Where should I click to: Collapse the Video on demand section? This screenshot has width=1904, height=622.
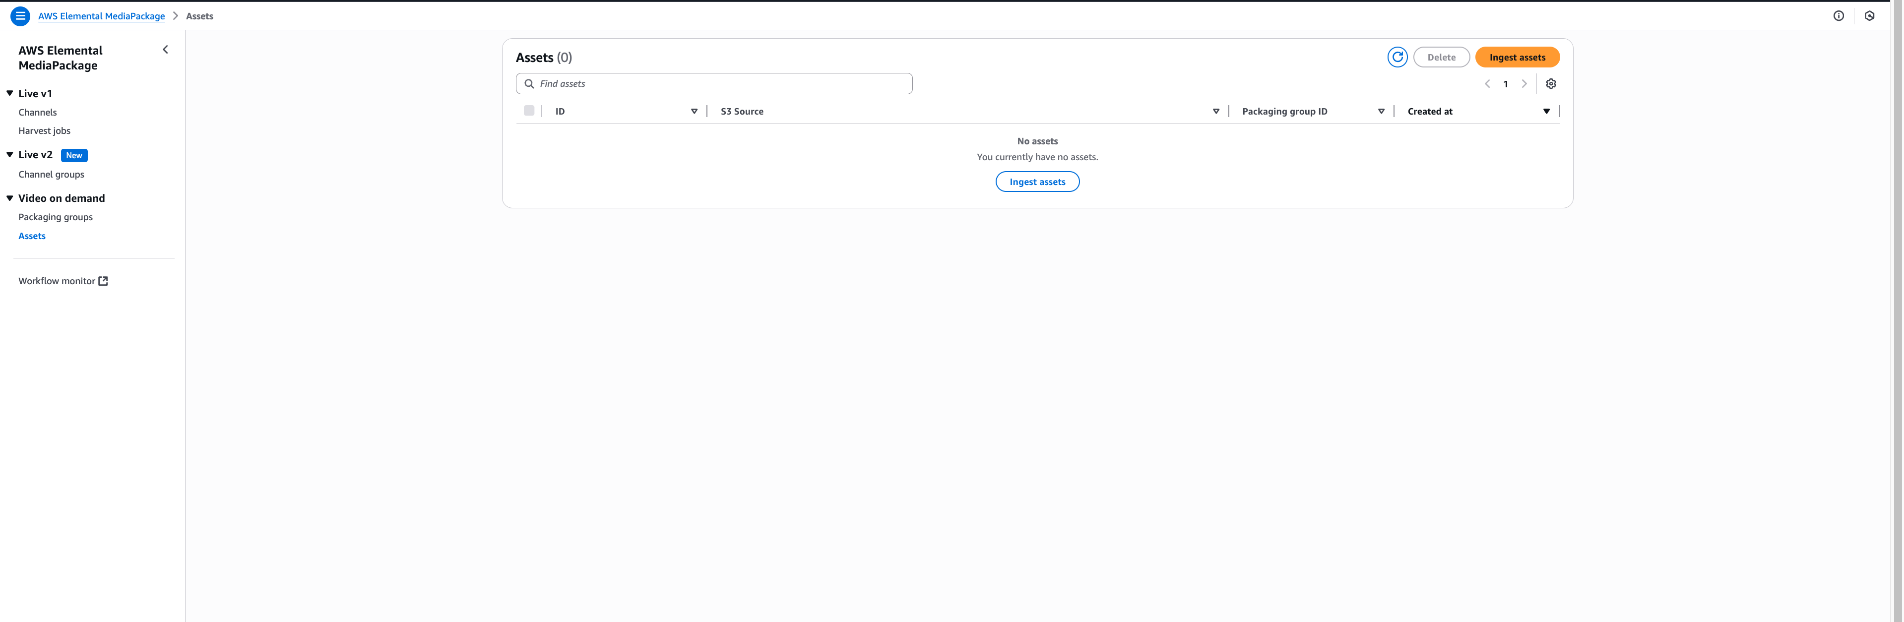pyautogui.click(x=9, y=198)
